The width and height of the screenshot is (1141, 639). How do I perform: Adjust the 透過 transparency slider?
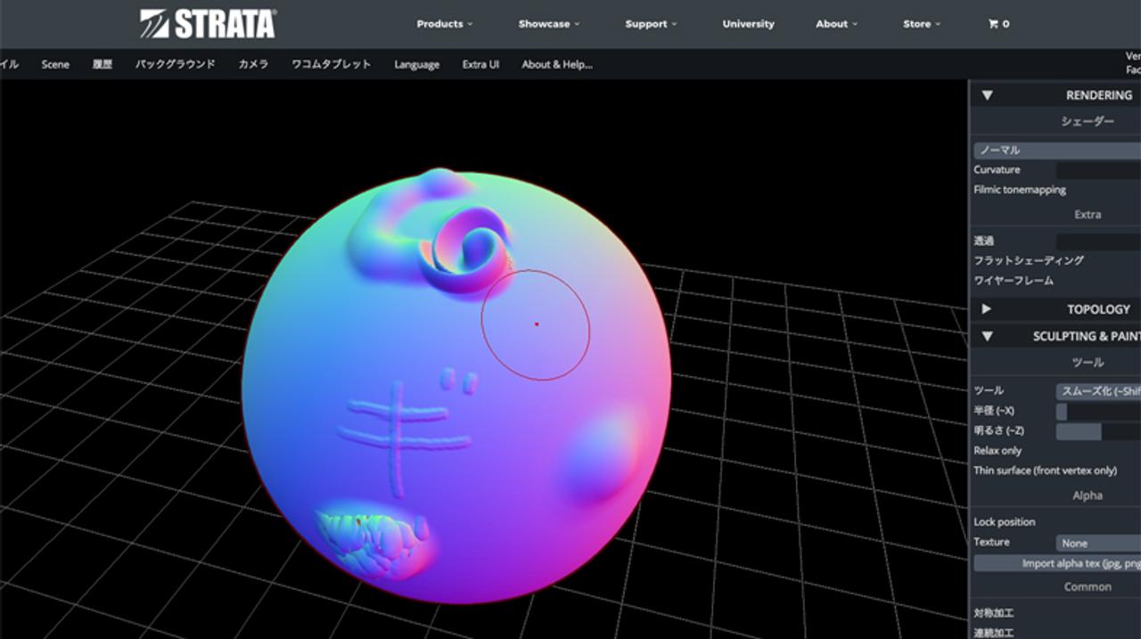1098,241
